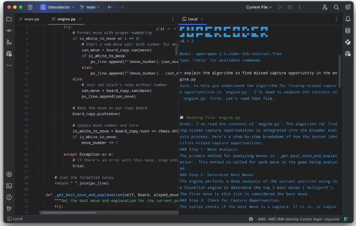The image size is (356, 226).
Task: Open the Current File run configuration dropdown
Action: click(259, 7)
